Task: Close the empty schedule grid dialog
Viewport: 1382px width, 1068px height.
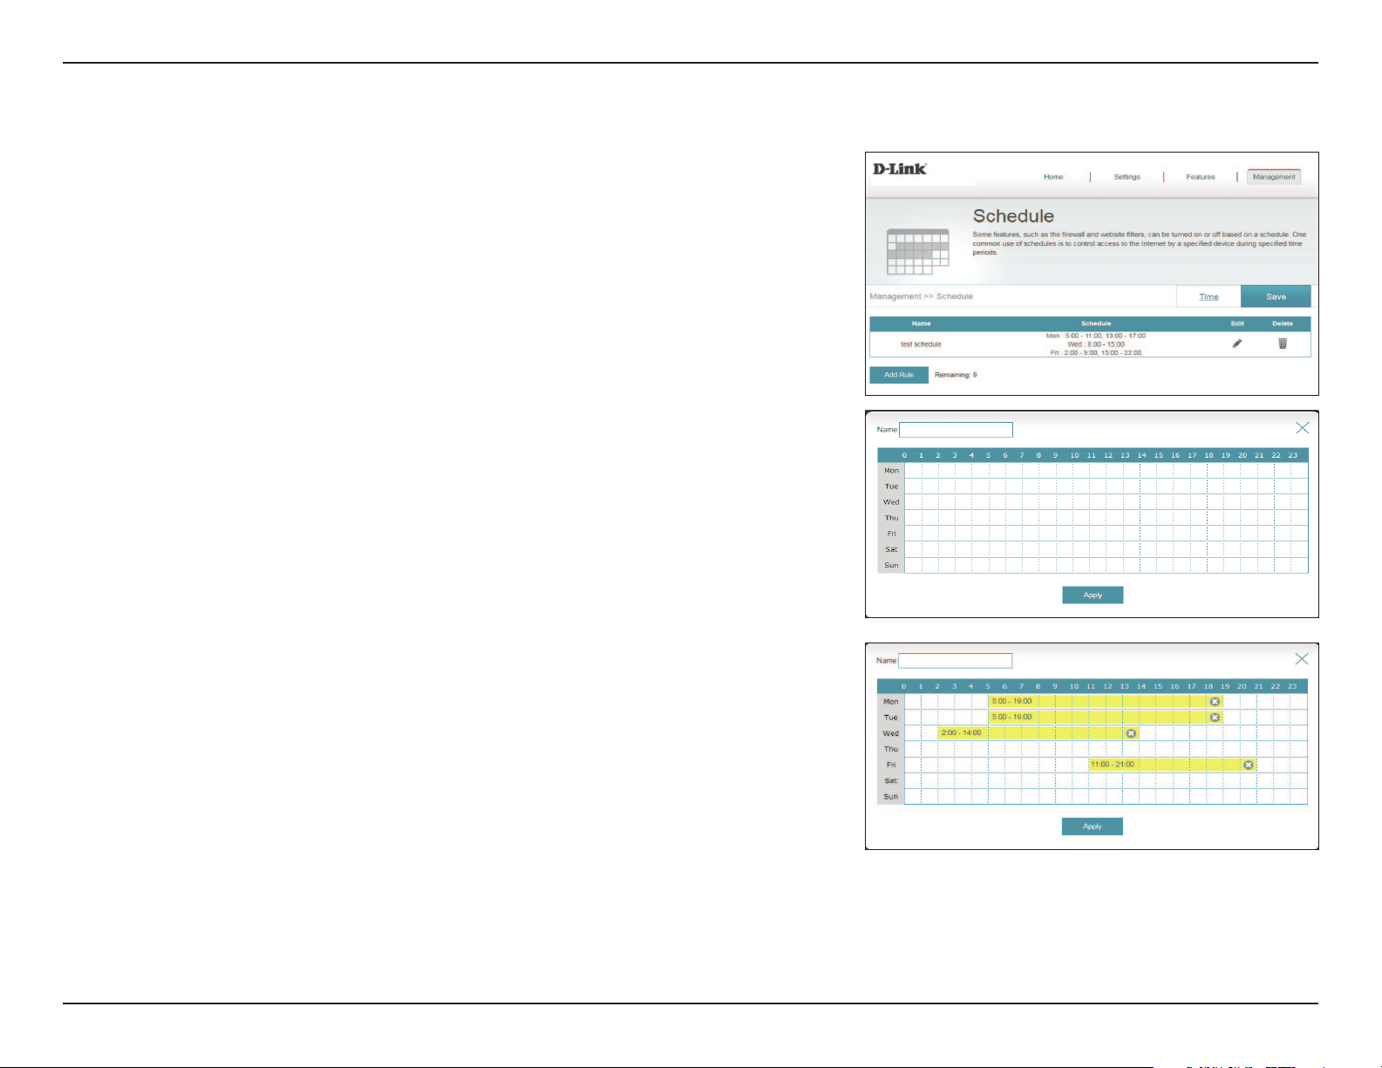Action: (1302, 427)
